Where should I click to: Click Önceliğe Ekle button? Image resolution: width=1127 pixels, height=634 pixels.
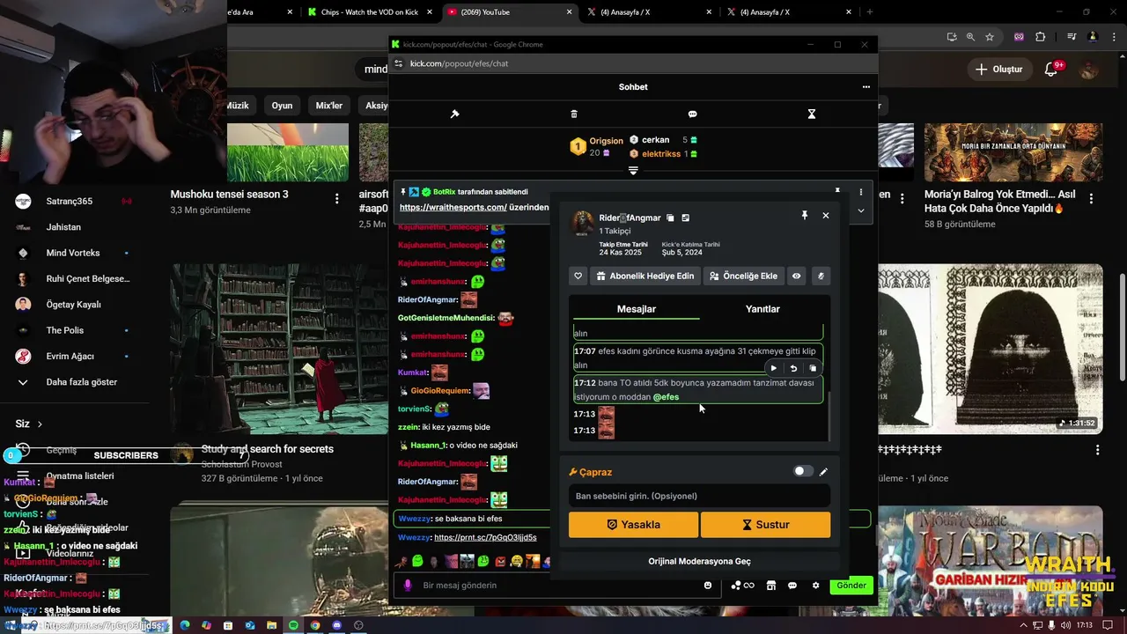click(744, 276)
